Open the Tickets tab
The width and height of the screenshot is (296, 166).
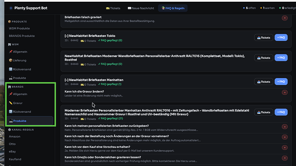(113, 8)
